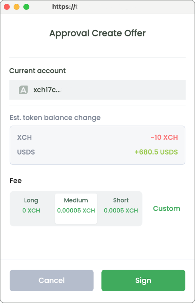The image size is (195, 303).
Task: Click the Est. token balance change label
Action: click(55, 117)
